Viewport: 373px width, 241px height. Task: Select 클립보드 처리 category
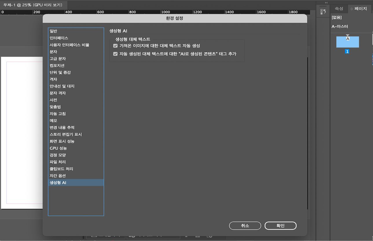76,169
